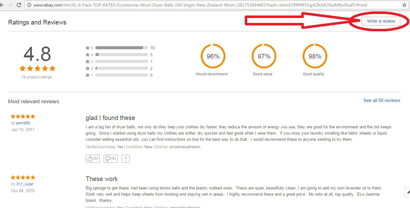Reload the eBay page
Viewport: 410px width, 208px height.
[19, 5]
